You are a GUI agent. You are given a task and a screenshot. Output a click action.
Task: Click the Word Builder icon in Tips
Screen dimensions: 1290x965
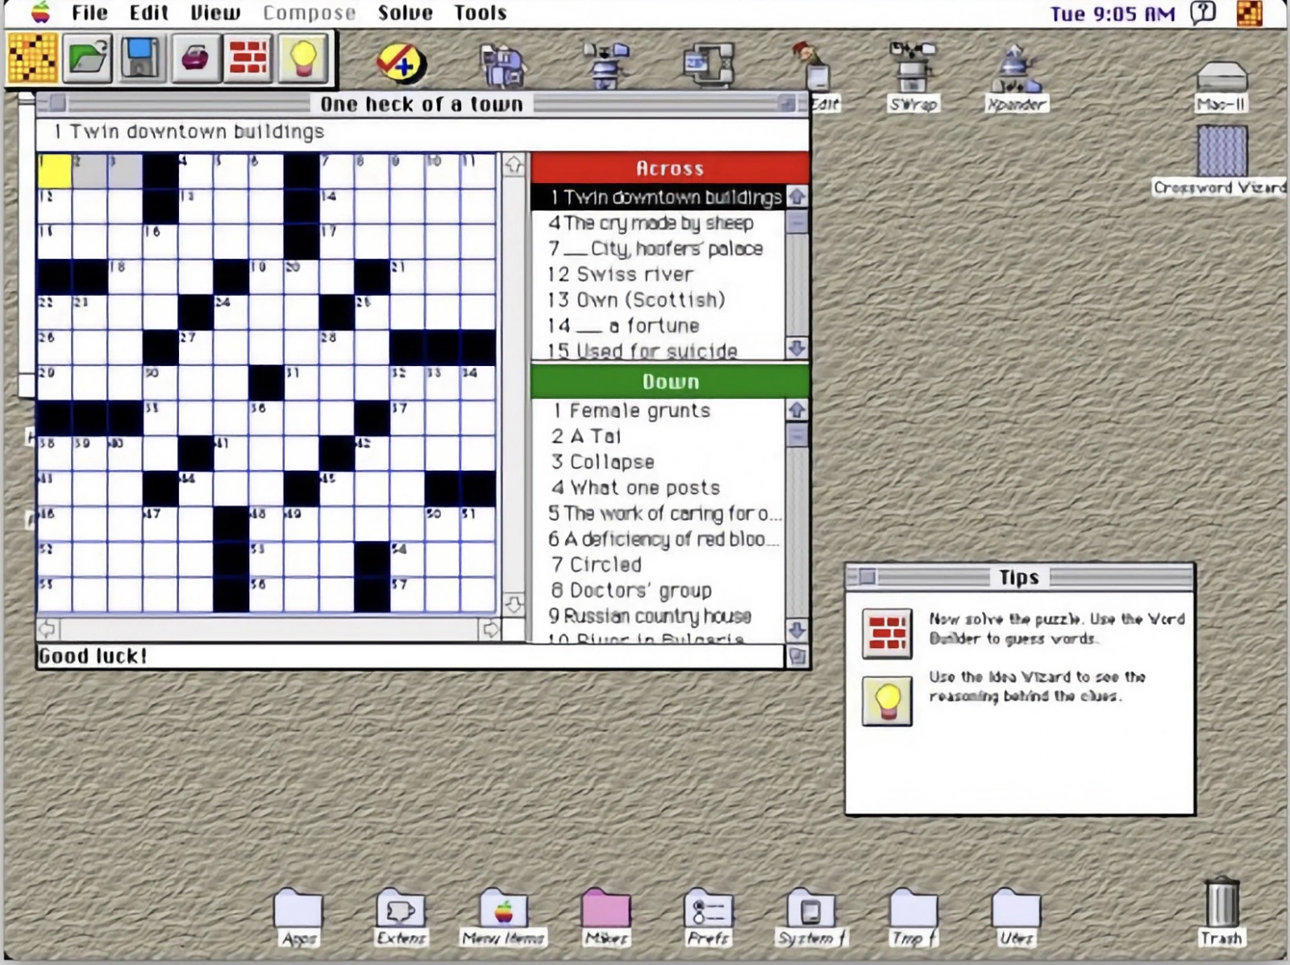point(887,634)
